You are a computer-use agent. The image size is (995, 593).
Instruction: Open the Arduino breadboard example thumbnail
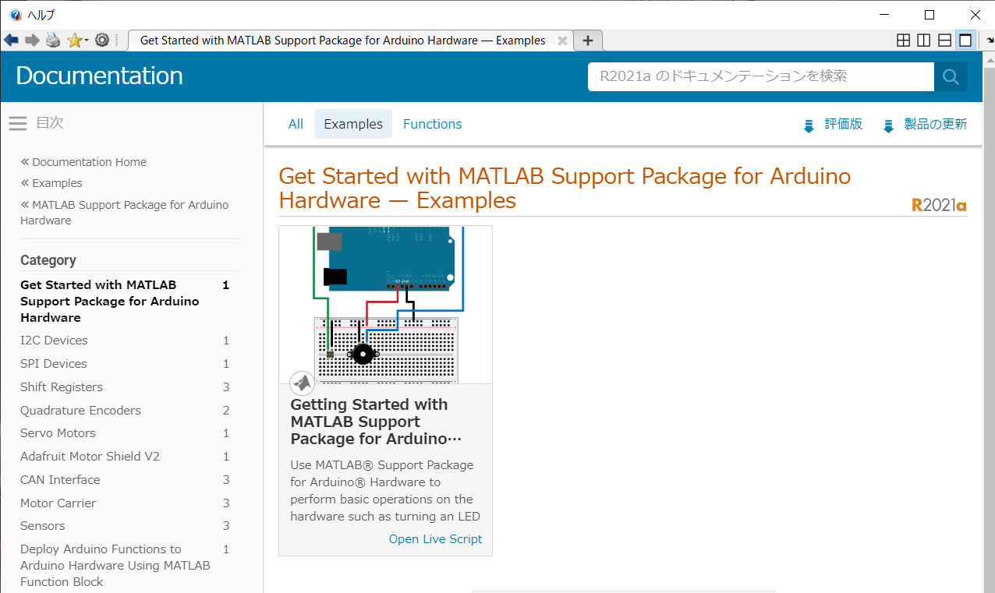pos(385,305)
